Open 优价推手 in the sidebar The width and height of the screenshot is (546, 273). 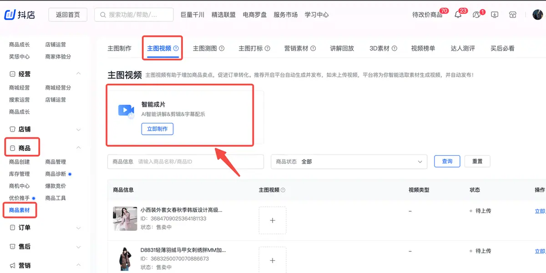[x=20, y=198]
